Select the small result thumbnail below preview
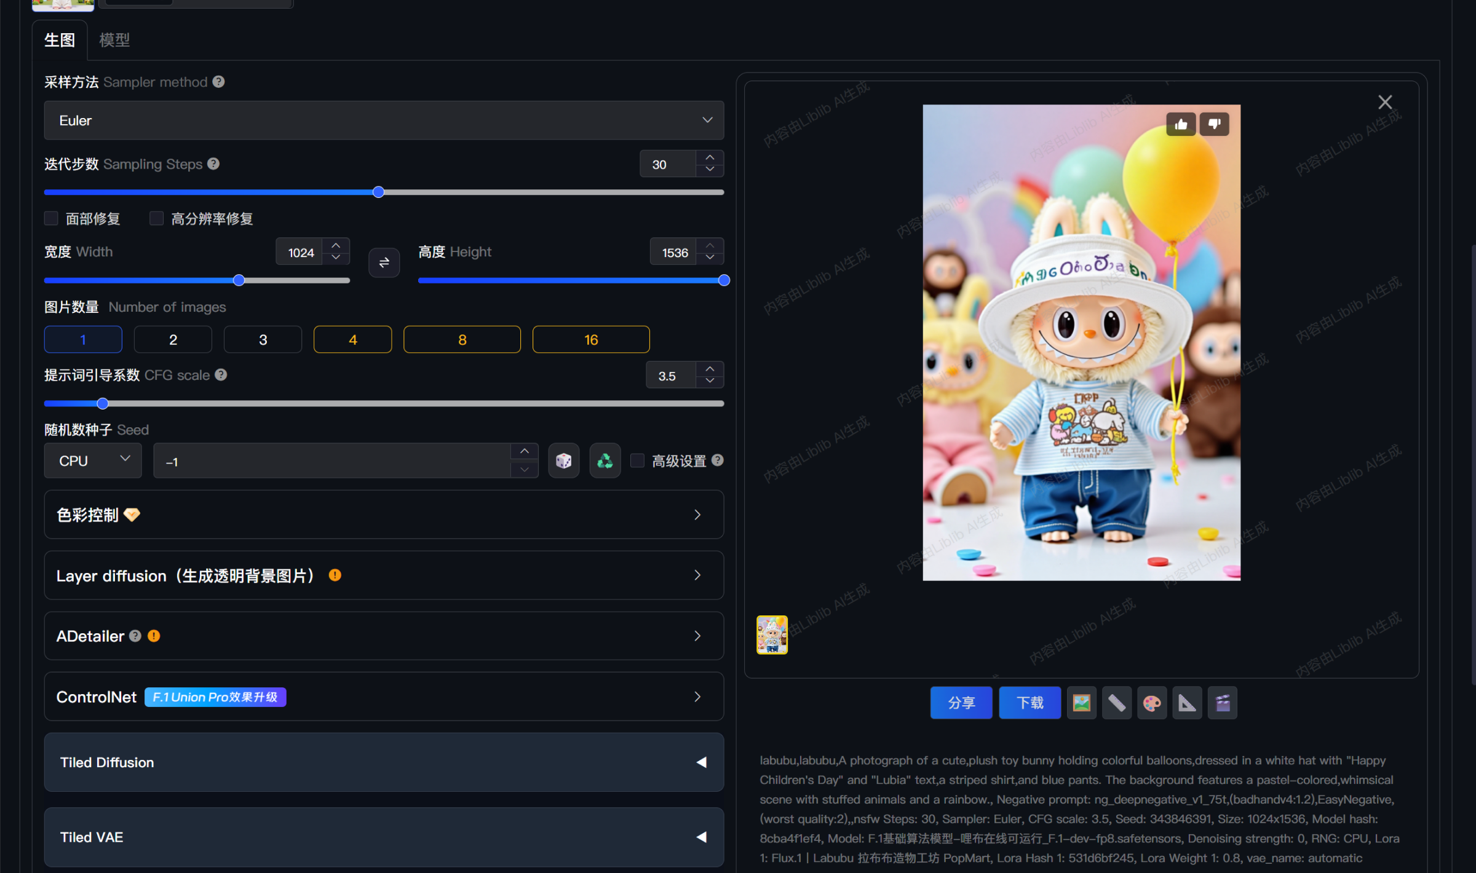This screenshot has width=1476, height=873. coord(772,635)
